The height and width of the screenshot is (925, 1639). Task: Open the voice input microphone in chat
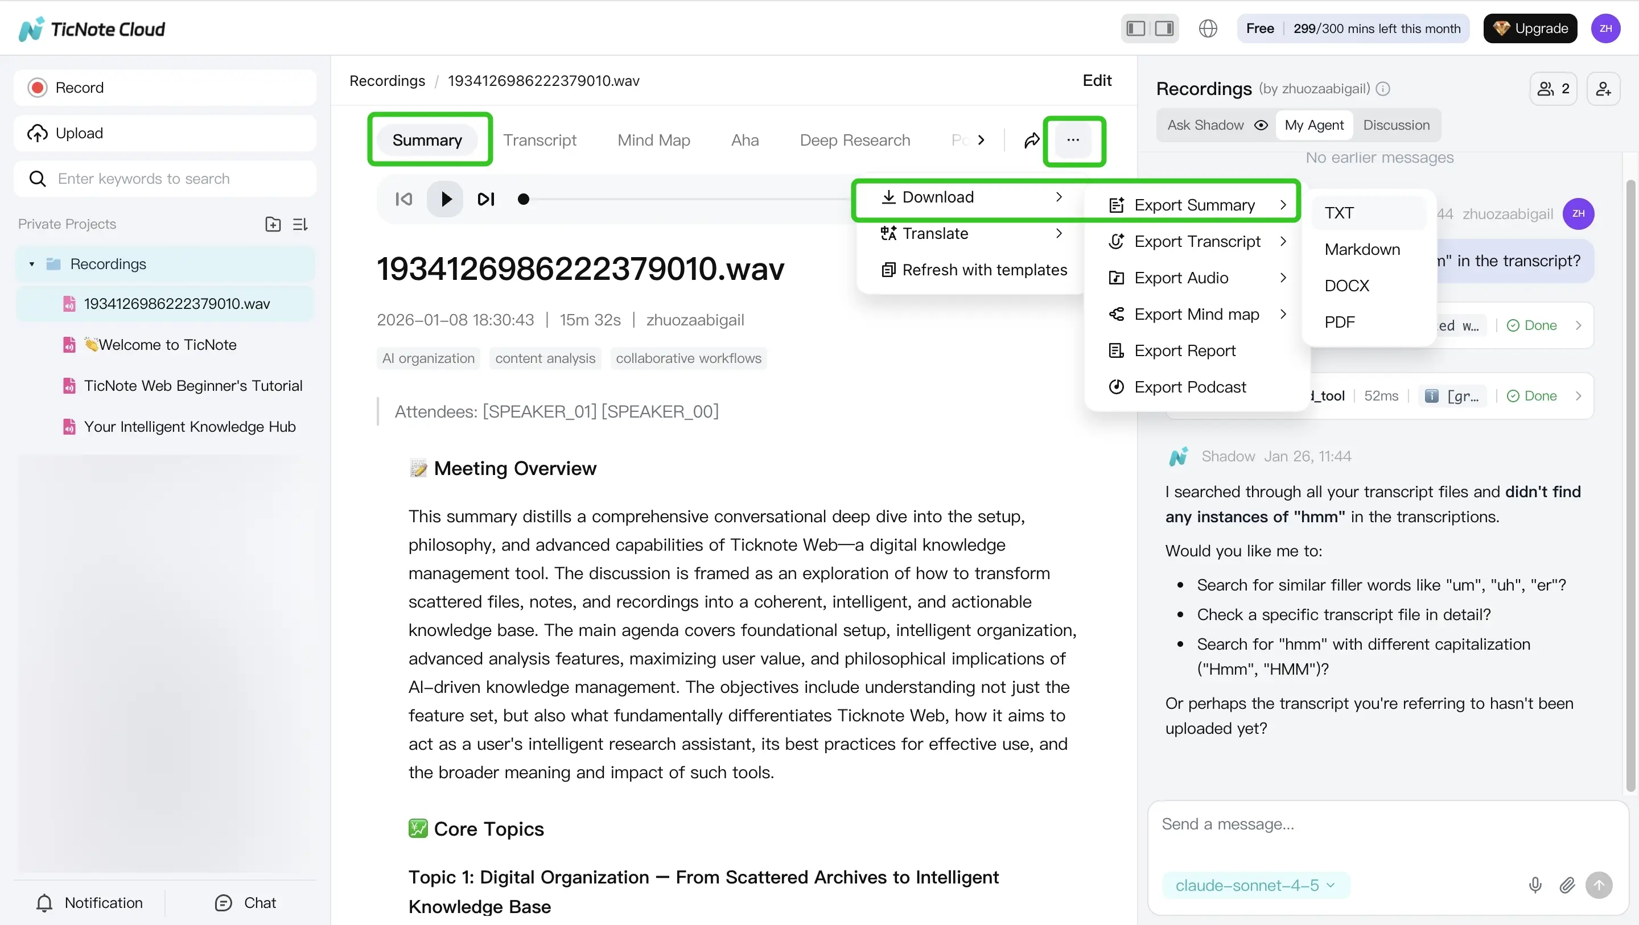pos(1535,885)
